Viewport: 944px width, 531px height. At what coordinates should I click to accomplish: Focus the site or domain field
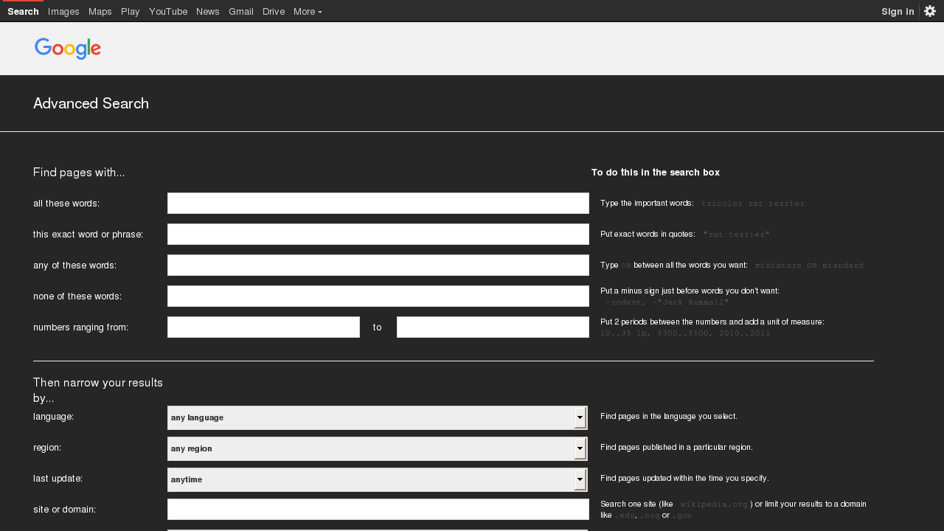pyautogui.click(x=378, y=510)
